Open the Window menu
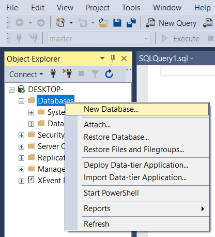215x237 pixels. [x=167, y=8]
